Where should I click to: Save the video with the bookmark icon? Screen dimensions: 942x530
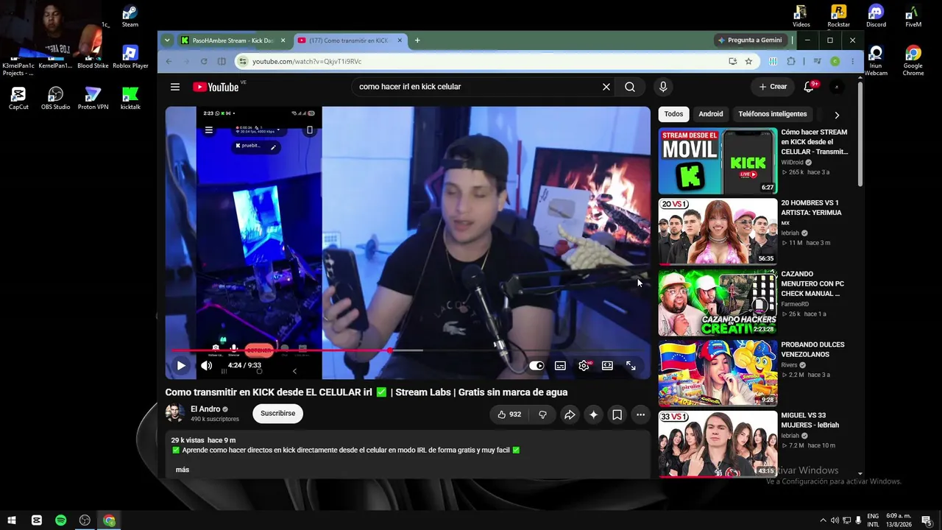point(617,414)
